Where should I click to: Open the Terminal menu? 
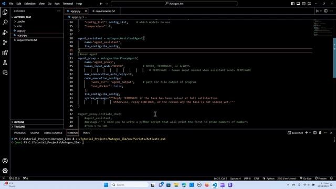[x=68, y=4]
